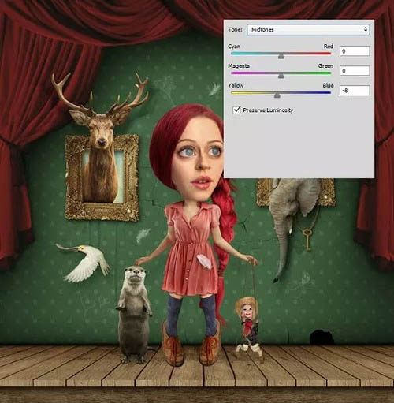Click the Magenta–Green slider handle
Screen dimensions: 394x403
pos(281,76)
